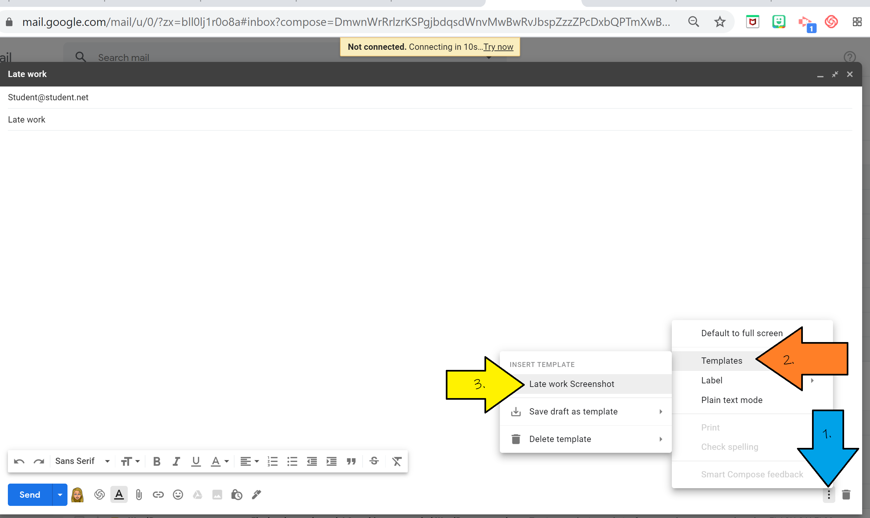Viewport: 870px width, 518px height.
Task: Toggle bold formatting
Action: pos(156,461)
